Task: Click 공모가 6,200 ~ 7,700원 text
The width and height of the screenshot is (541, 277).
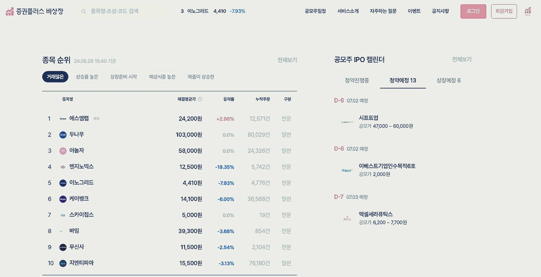Action: point(383,223)
